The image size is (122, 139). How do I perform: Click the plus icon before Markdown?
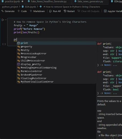click(31, 11)
